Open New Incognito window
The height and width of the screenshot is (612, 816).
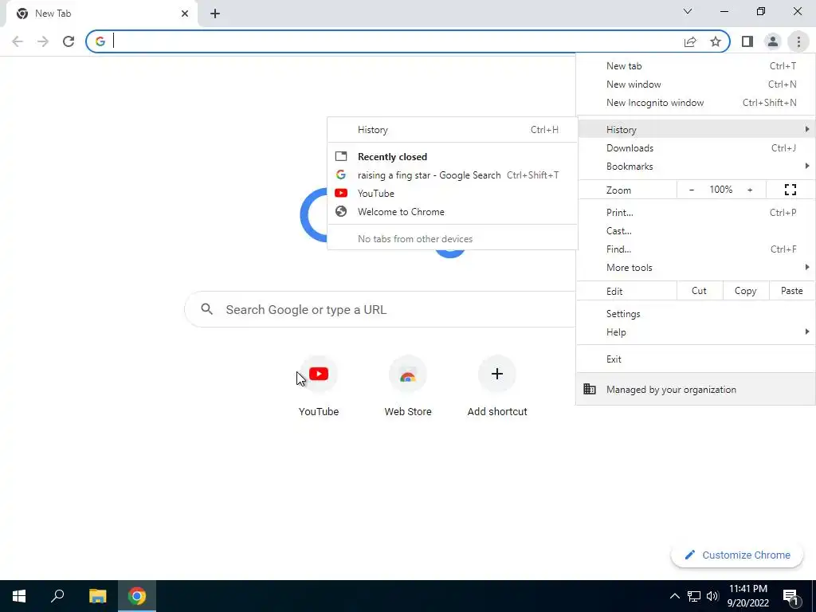pos(696,103)
